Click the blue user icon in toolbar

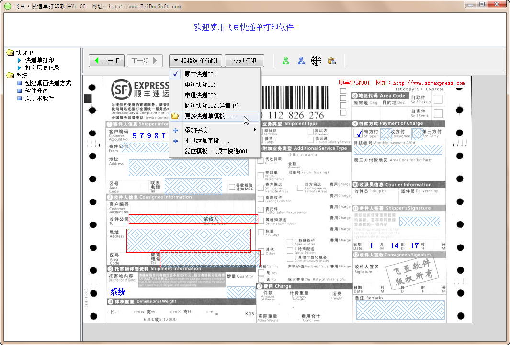[301, 60]
